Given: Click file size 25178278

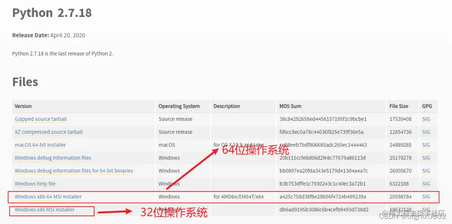Looking at the screenshot, I should tap(400, 158).
